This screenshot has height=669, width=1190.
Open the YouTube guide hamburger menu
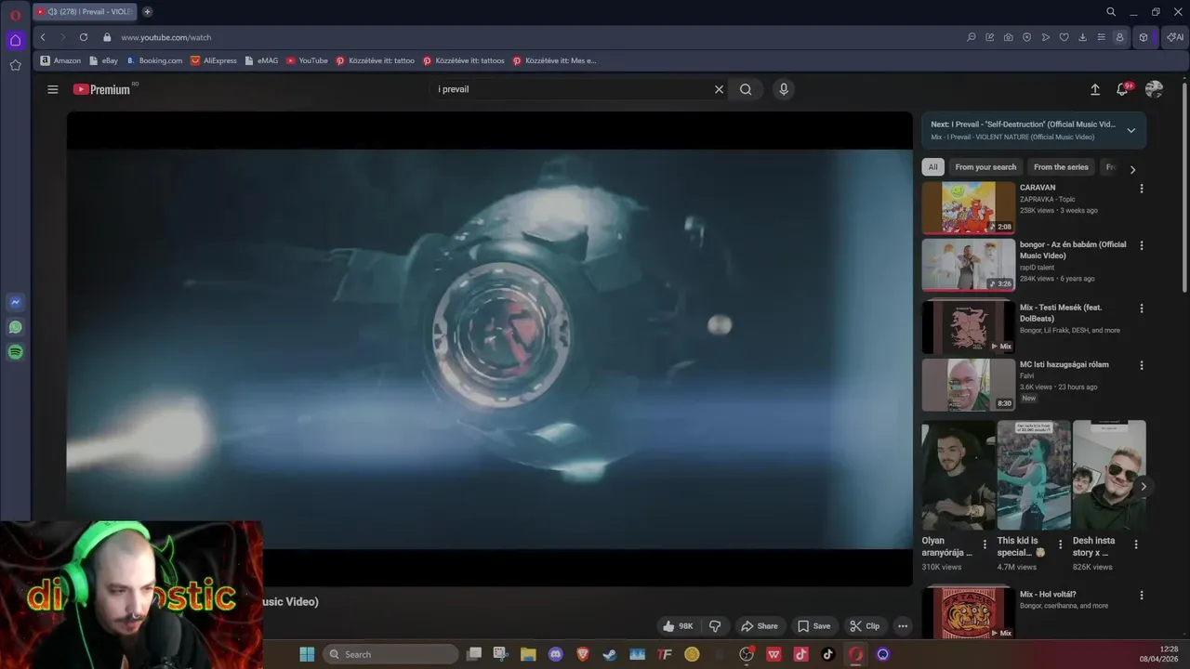(x=53, y=89)
